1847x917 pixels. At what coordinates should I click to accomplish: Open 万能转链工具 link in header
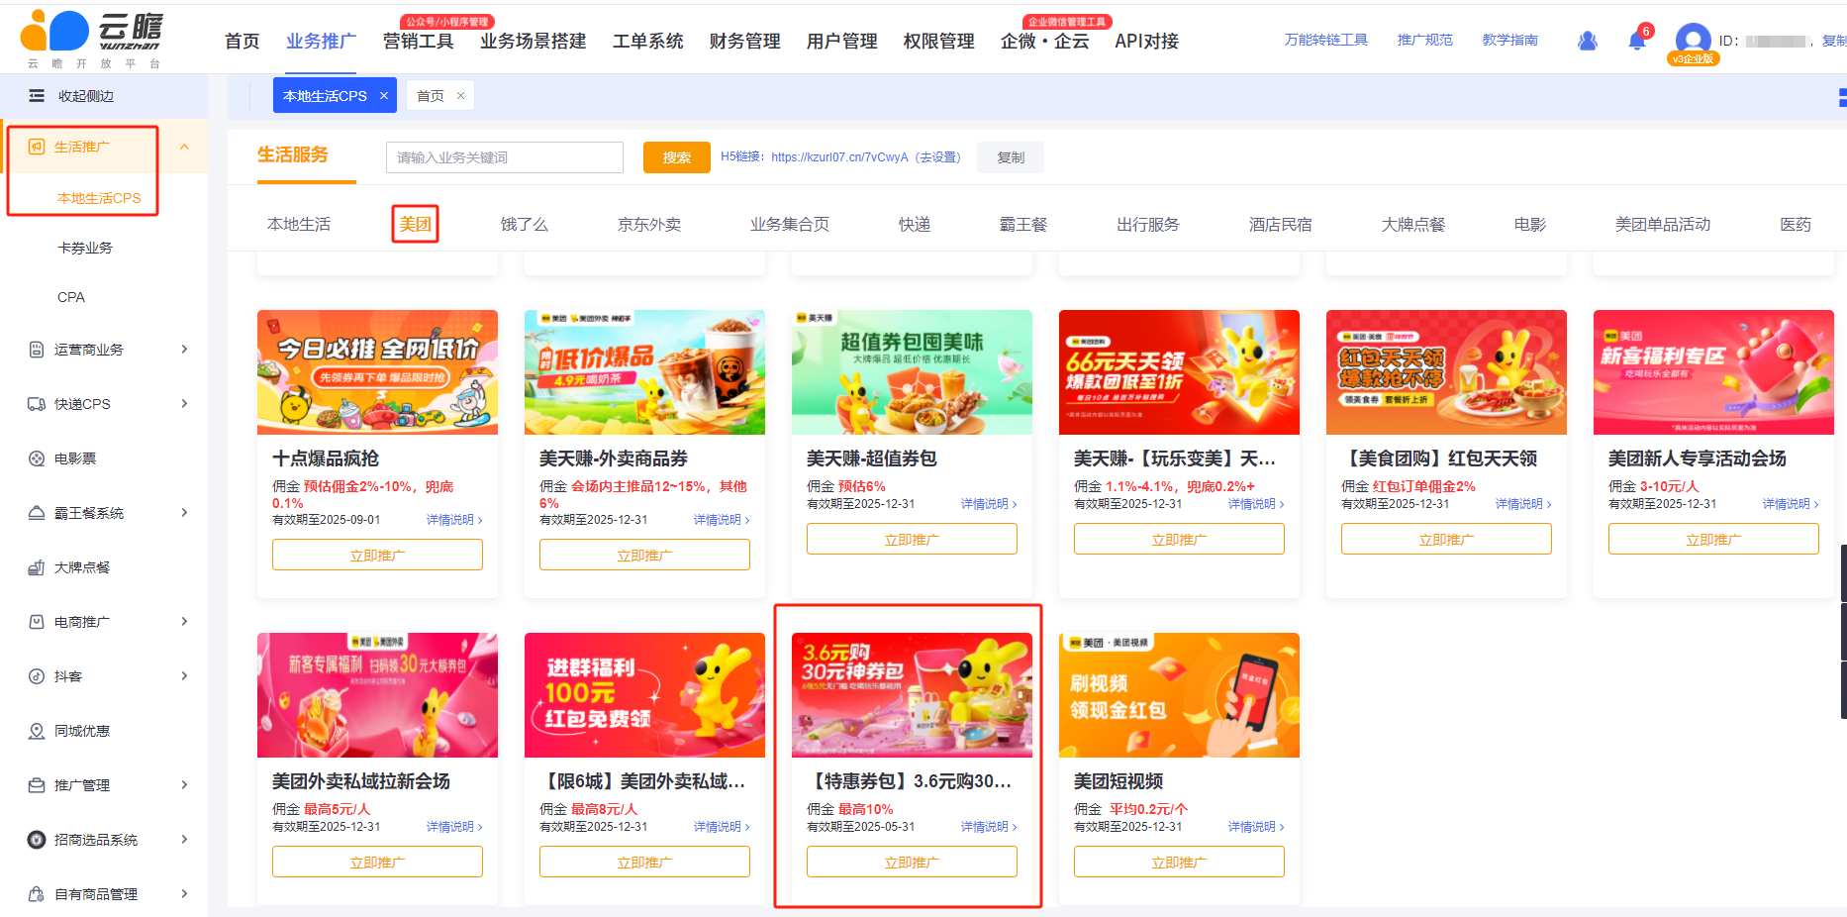tap(1325, 40)
